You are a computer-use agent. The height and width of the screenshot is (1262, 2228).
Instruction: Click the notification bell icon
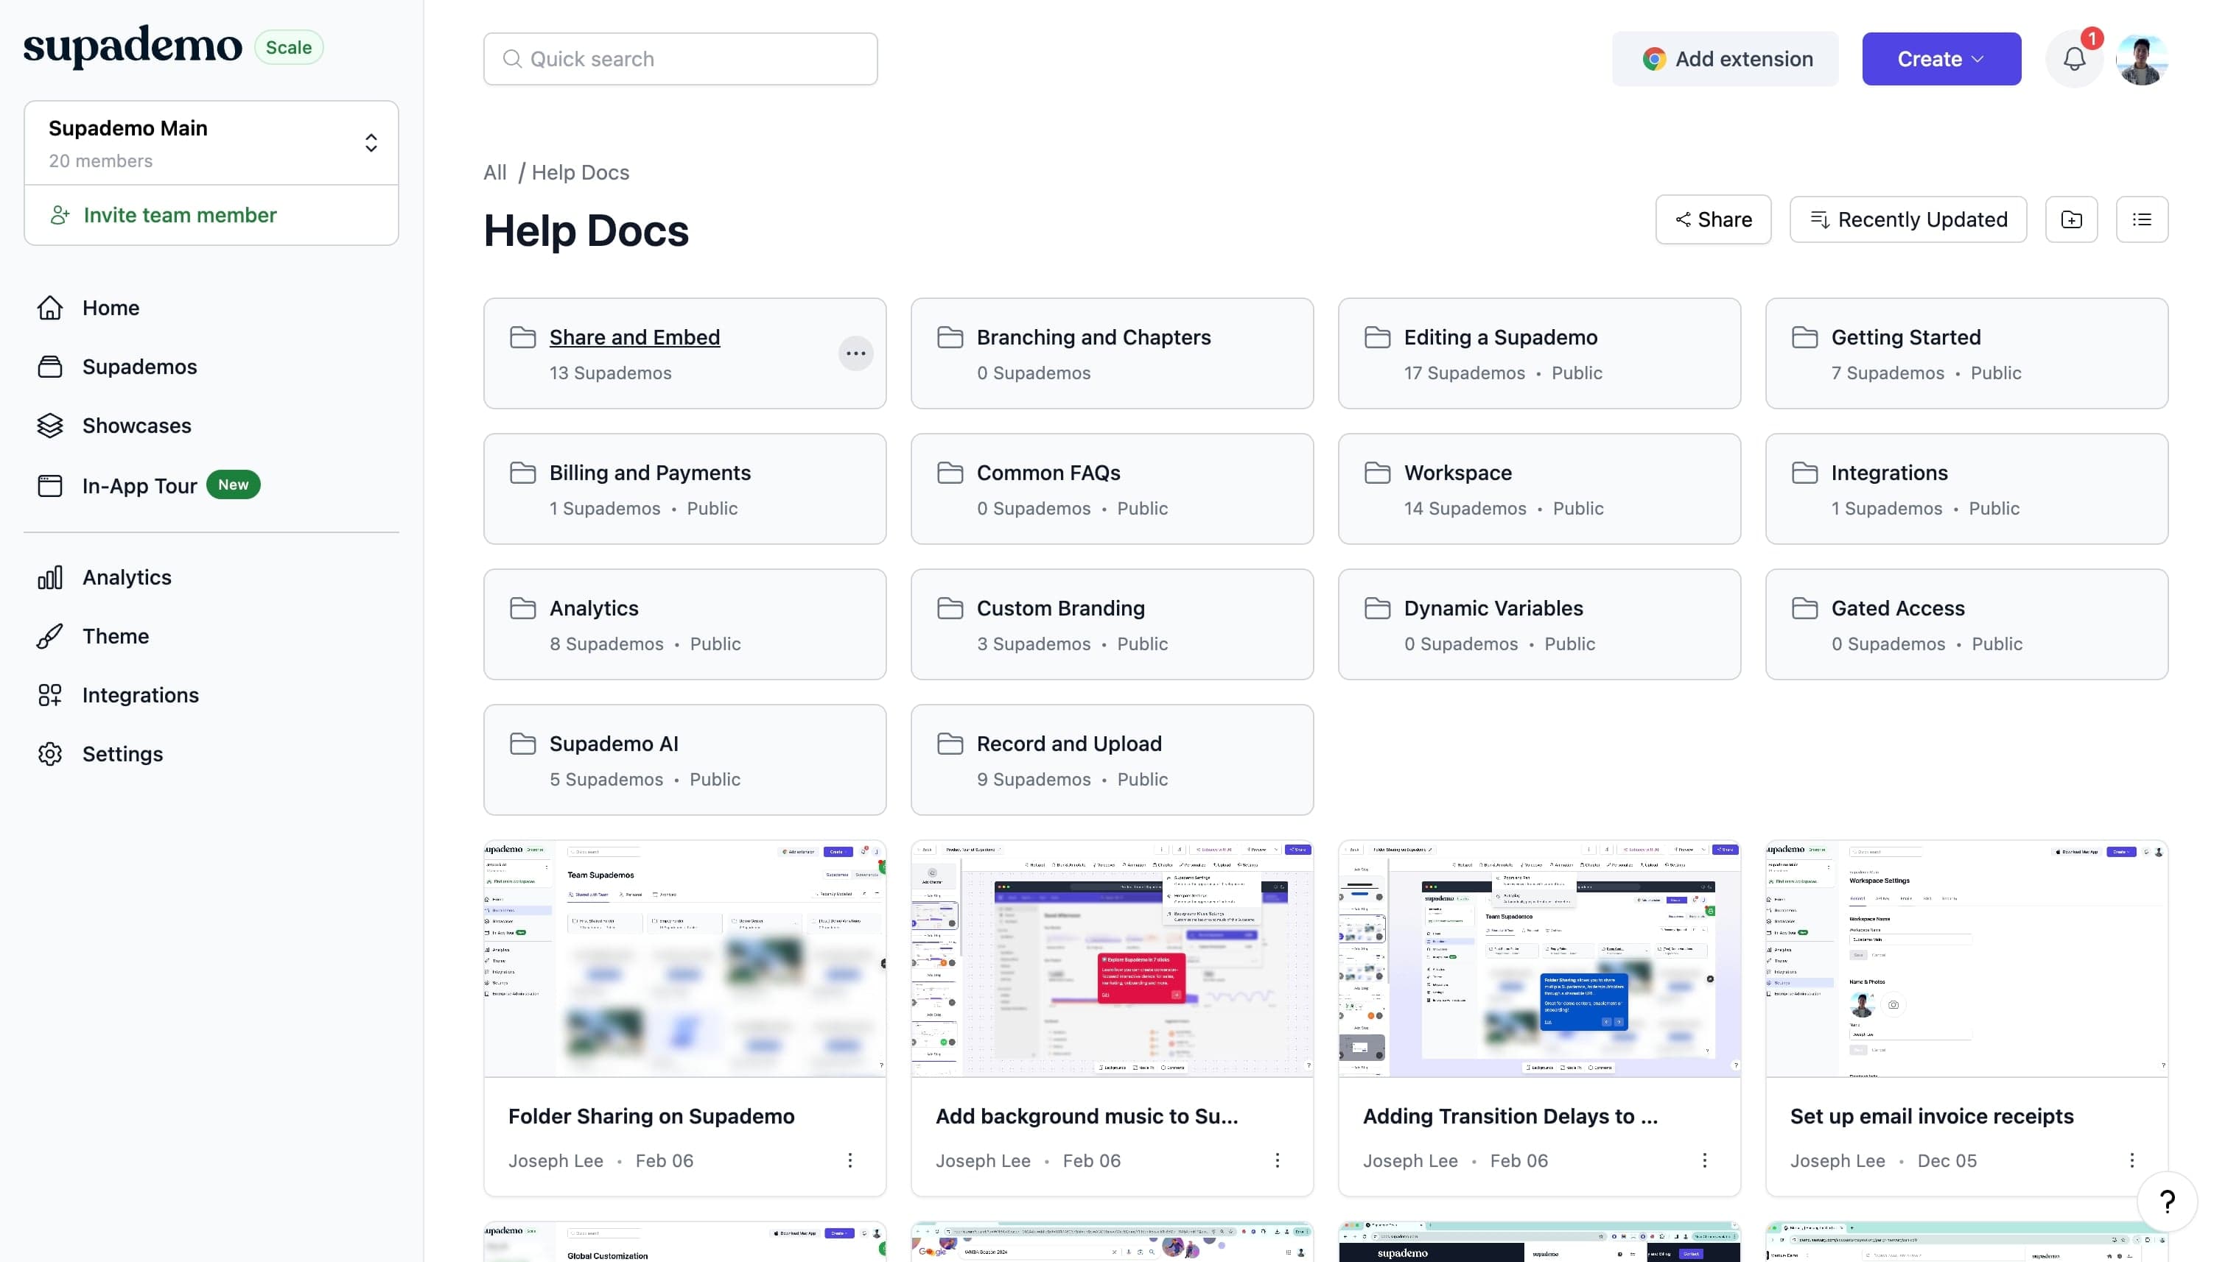pyautogui.click(x=2073, y=59)
